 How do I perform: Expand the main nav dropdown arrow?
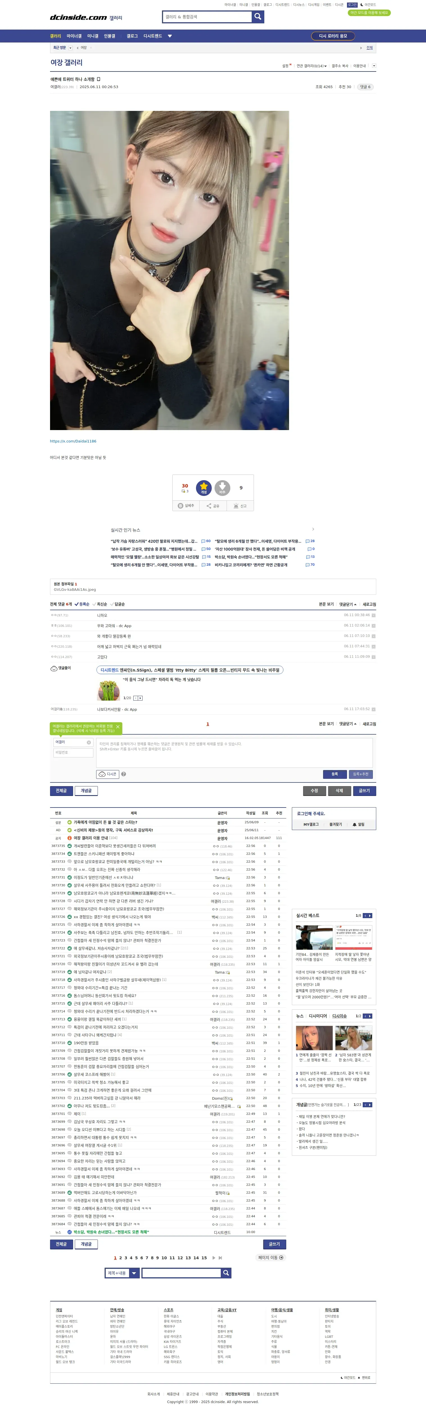click(x=170, y=36)
